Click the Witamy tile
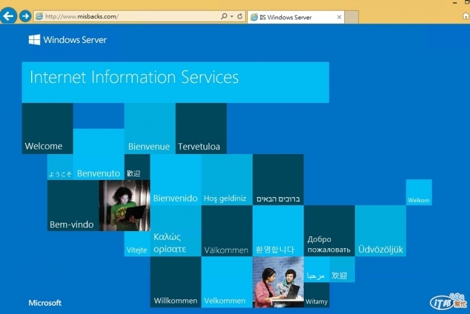 tap(317, 295)
